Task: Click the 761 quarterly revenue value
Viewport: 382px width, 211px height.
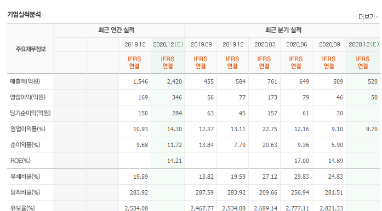Action: click(x=272, y=81)
